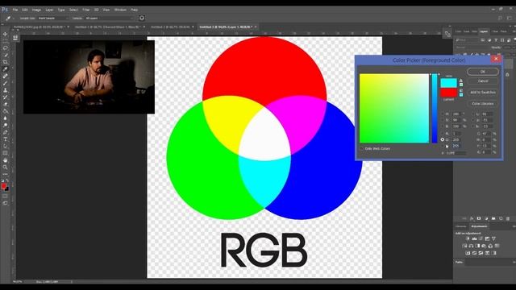Select the brightness B radio button
Viewport: 516px width, 290px height.
pos(443,126)
